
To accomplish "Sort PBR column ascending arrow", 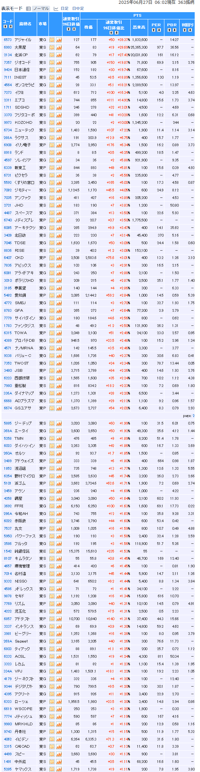I will click(x=169, y=29).
